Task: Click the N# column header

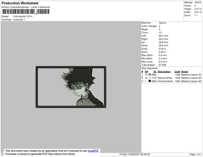Action: (x=146, y=72)
